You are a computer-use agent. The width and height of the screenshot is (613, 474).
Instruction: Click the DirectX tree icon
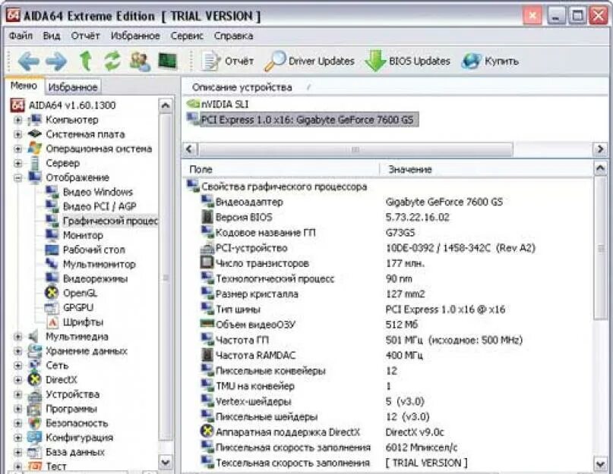point(35,379)
